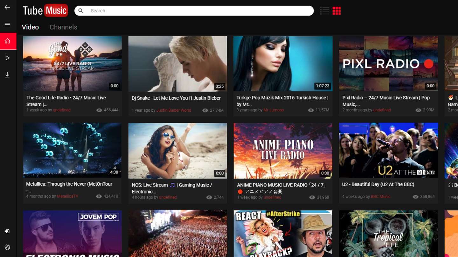Click channel link MetallicaTV
This screenshot has height=257, width=458.
67,196
